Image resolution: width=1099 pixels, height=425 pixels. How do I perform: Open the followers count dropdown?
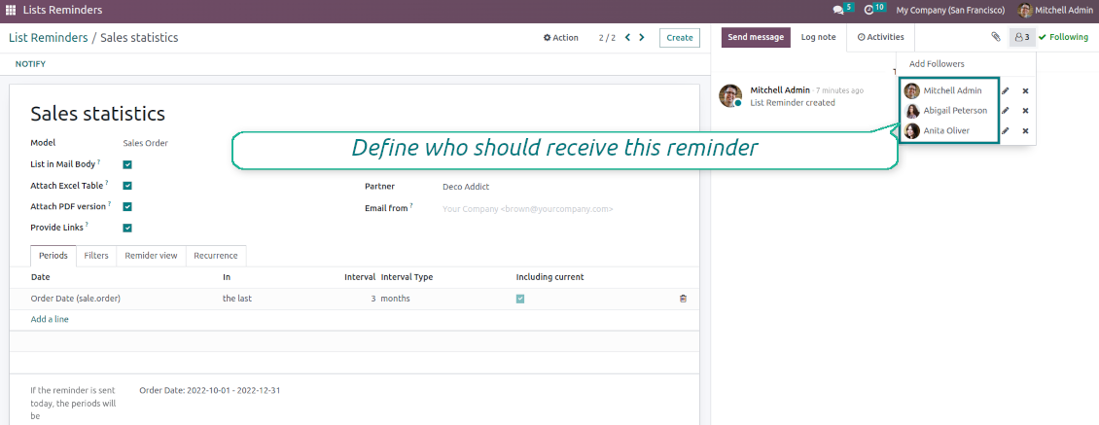click(1021, 37)
